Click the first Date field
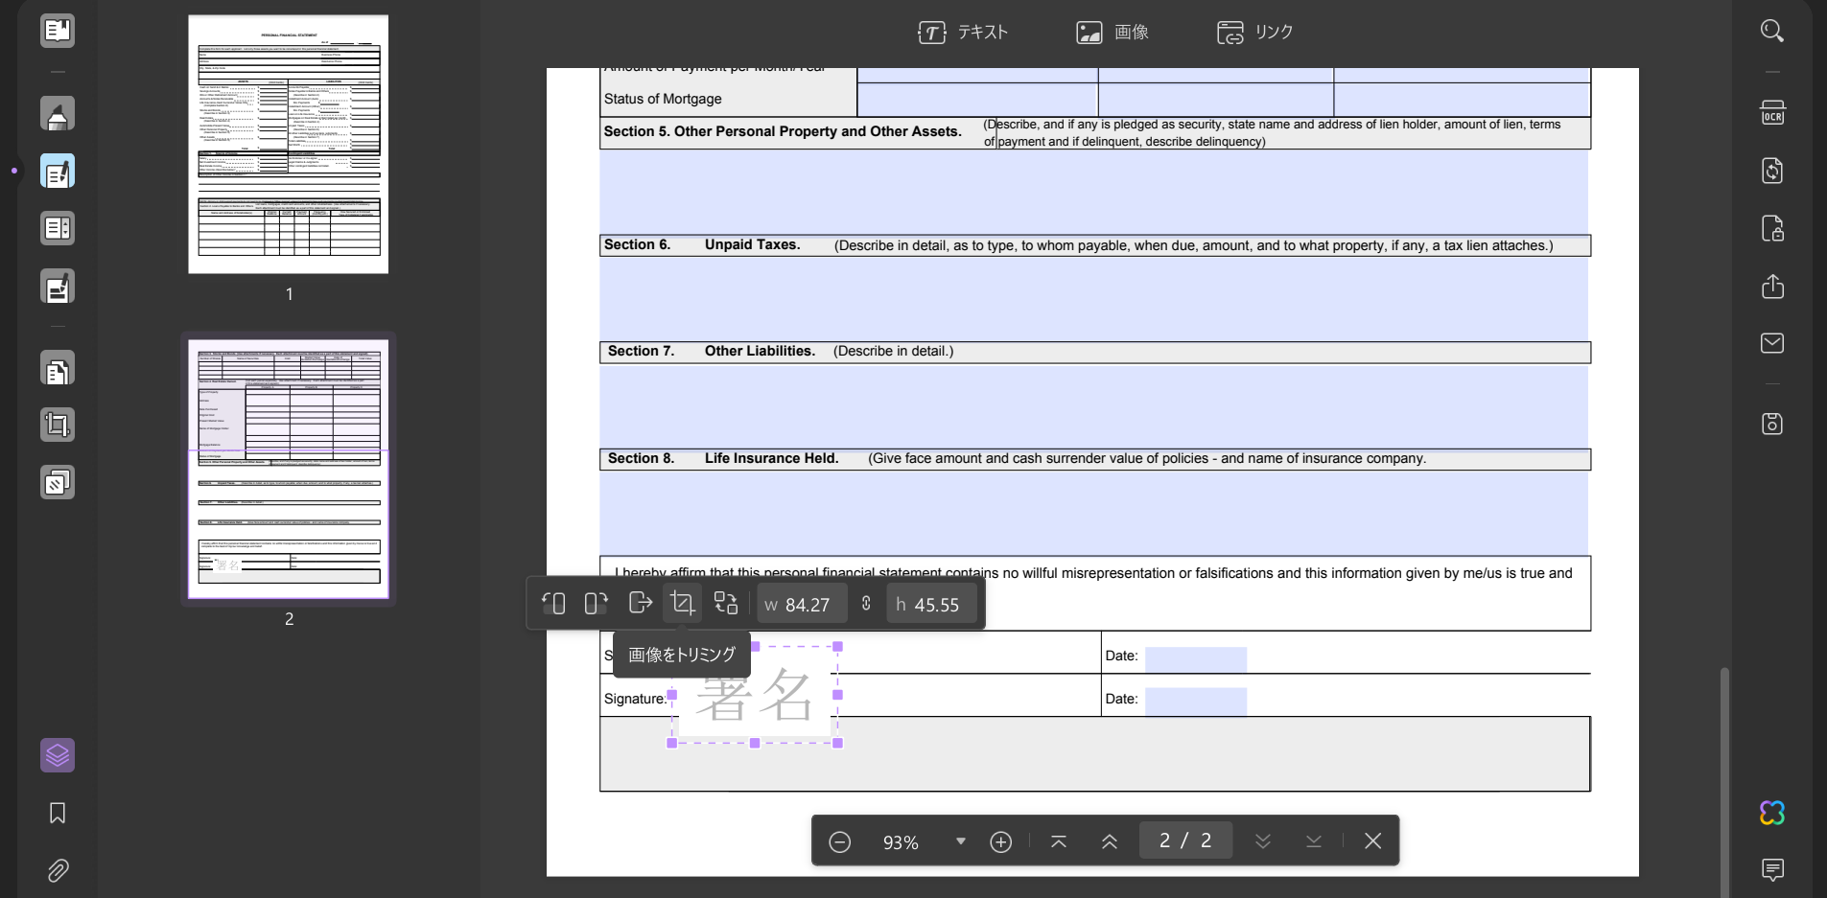This screenshot has height=898, width=1827. coord(1196,658)
